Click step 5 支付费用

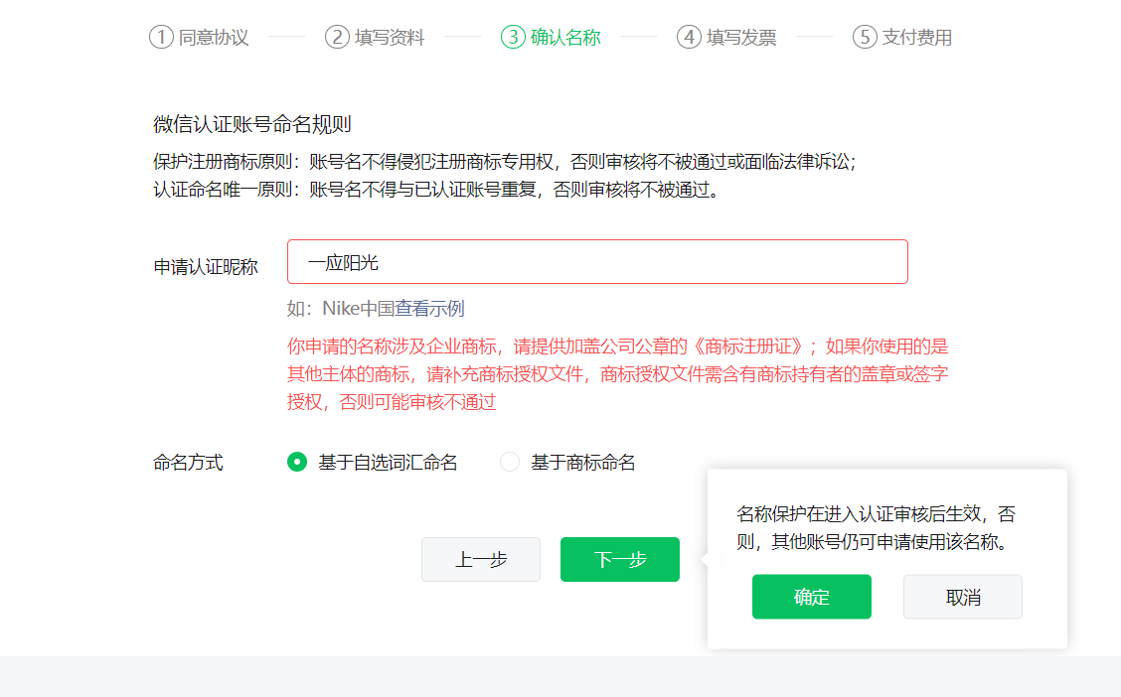(902, 37)
